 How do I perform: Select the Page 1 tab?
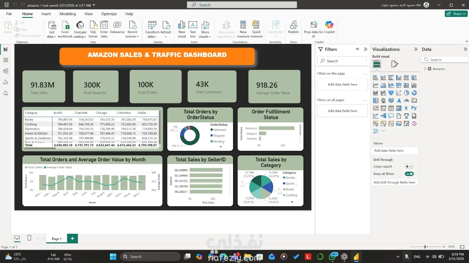[57, 239]
